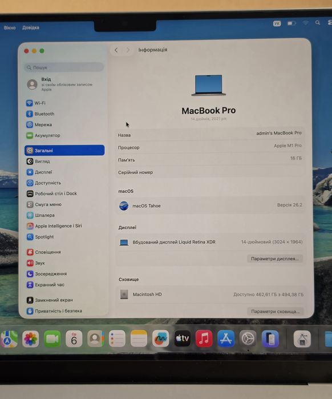Select Вбудований дисплей Liquid Retina XDR row
Image resolution: width=332 pixels, height=399 pixels.
210,242
